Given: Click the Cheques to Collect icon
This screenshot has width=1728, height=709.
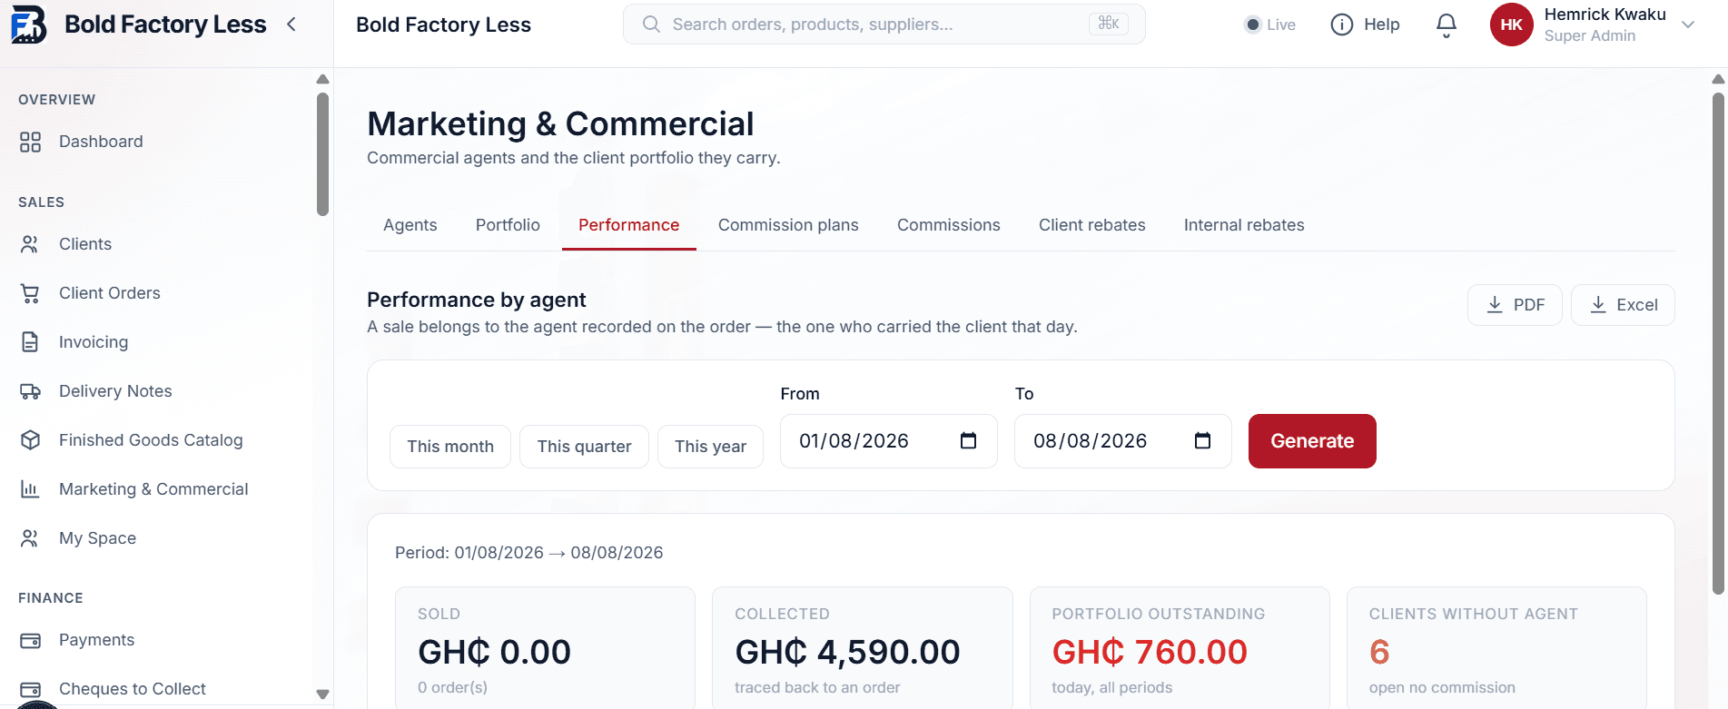Looking at the screenshot, I should [x=30, y=689].
